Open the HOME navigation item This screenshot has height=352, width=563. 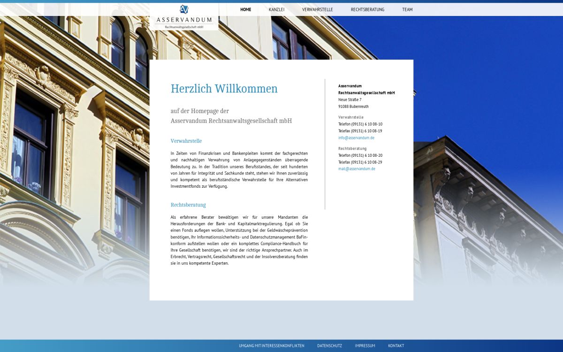pos(245,9)
